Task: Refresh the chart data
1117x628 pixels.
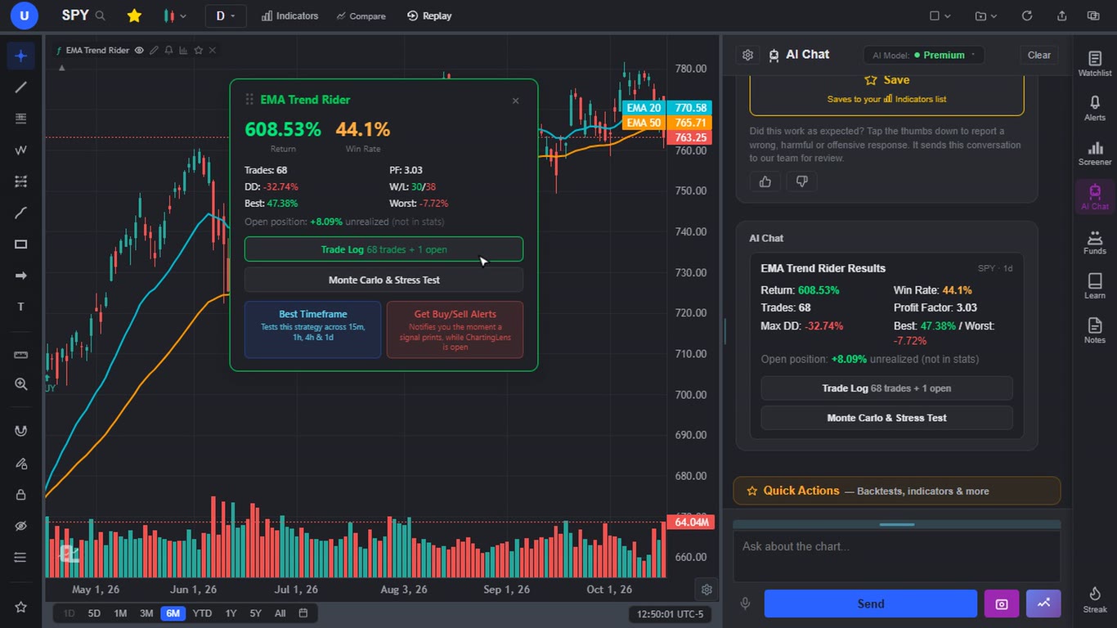Action: (x=1027, y=16)
